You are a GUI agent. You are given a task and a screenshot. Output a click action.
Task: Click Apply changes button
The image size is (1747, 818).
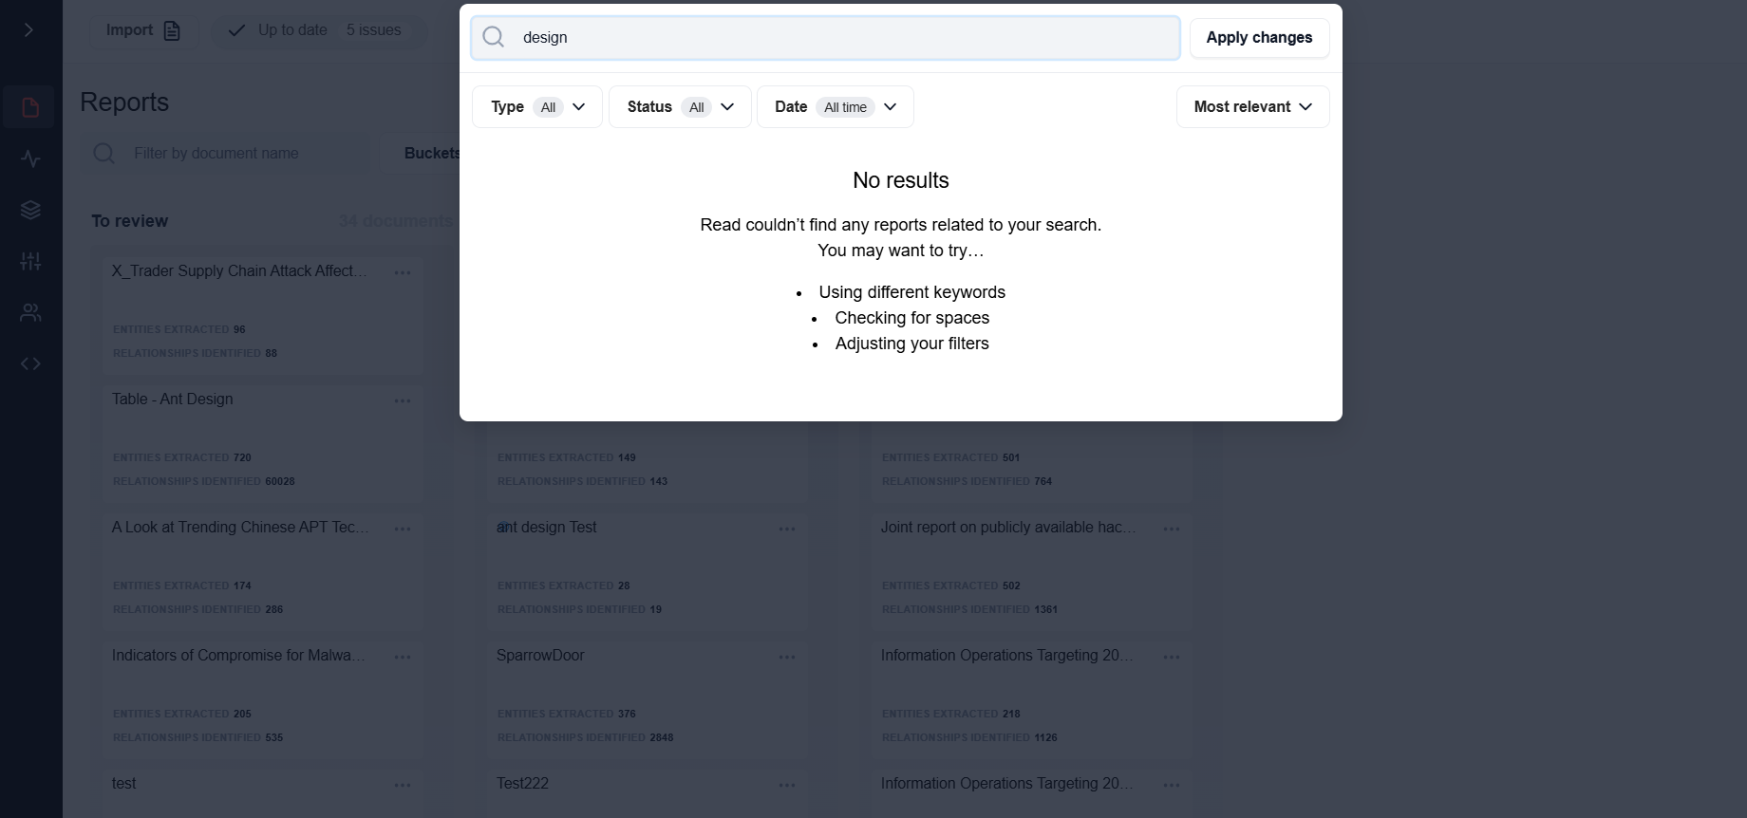(x=1259, y=37)
